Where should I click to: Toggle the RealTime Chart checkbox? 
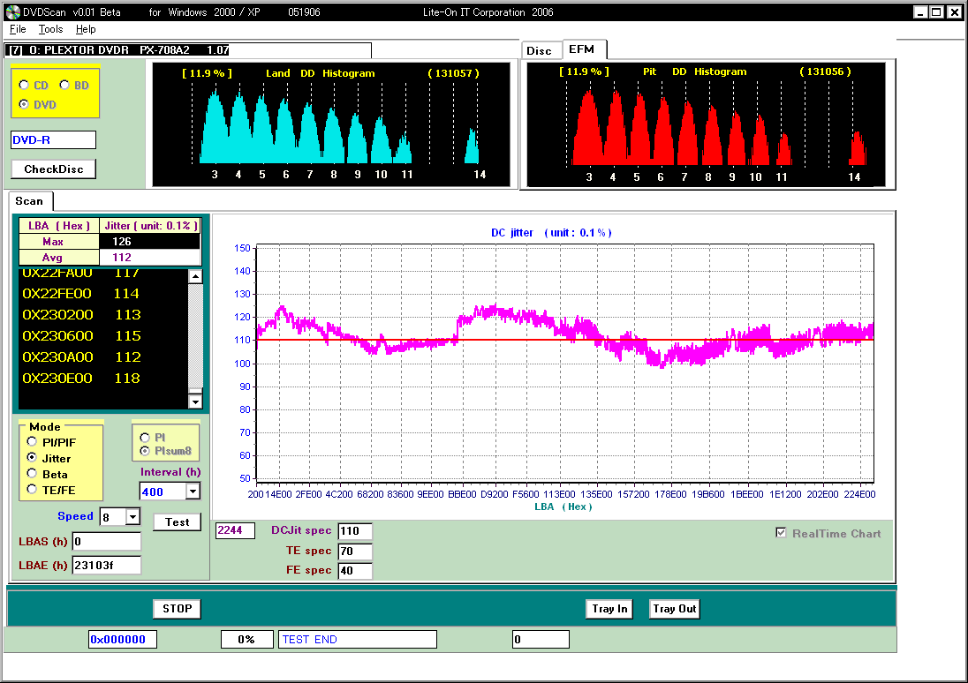click(781, 534)
